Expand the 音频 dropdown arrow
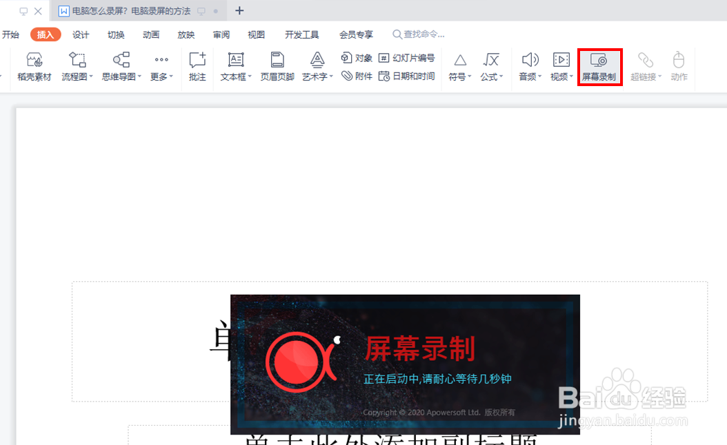 539,76
